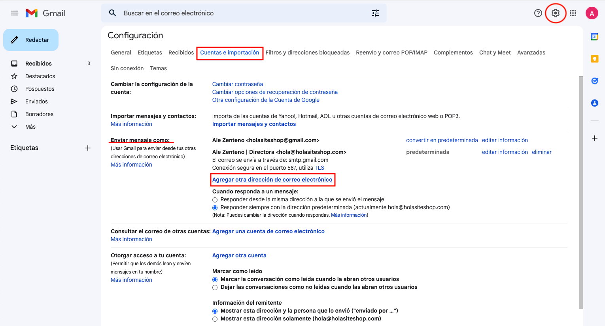Viewport: 605px width, 326px height.
Task: Select reply from the same address option
Action: coord(215,200)
